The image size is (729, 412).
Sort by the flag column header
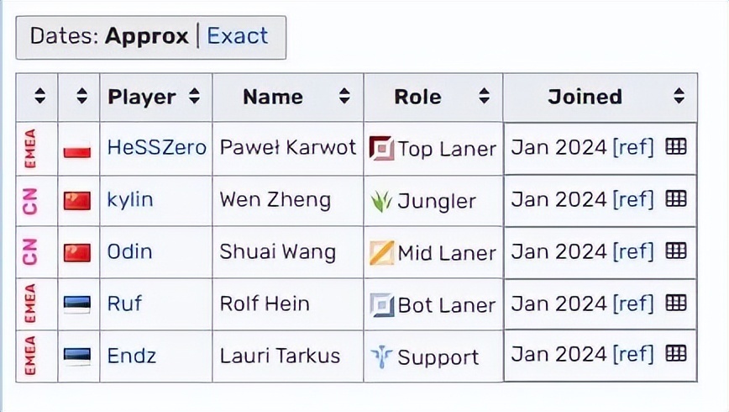tap(81, 97)
